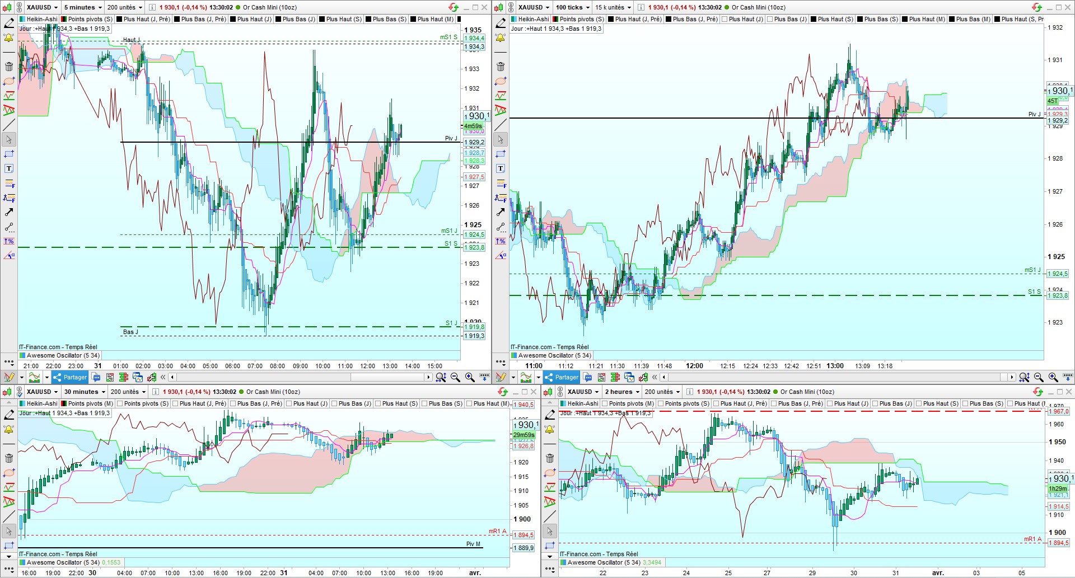Click the reload arrows icon in the 30 minutes chart
The width and height of the screenshot is (1075, 578).
tap(502, 392)
